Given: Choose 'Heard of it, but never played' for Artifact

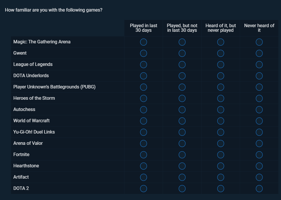Looking at the screenshot, I should [221, 177].
